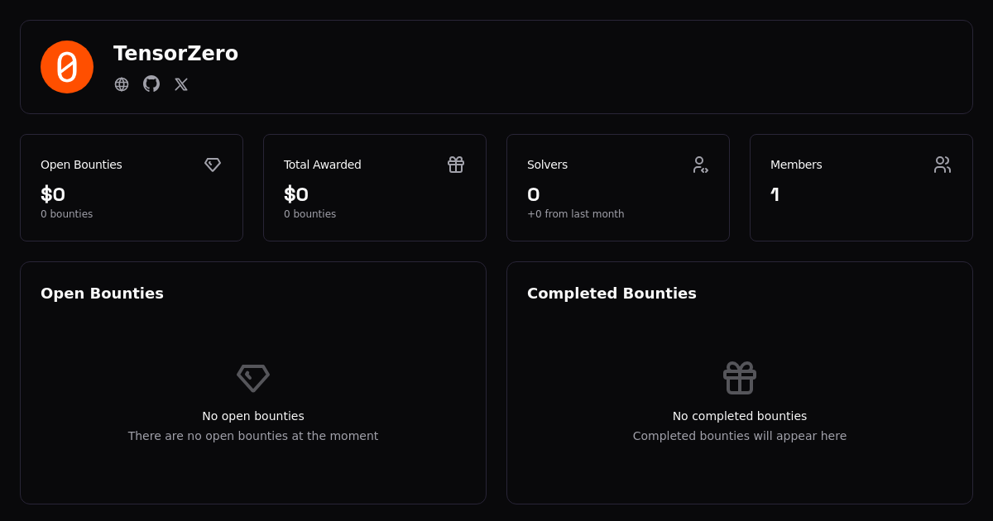This screenshot has width=993, height=521.
Task: Click '+0 from last month' in the Solvers card
Action: 575,214
